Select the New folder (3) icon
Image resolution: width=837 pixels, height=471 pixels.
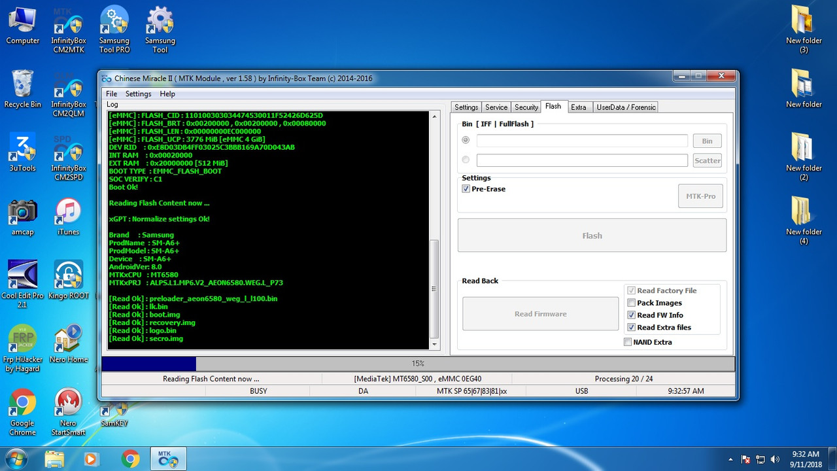[804, 30]
